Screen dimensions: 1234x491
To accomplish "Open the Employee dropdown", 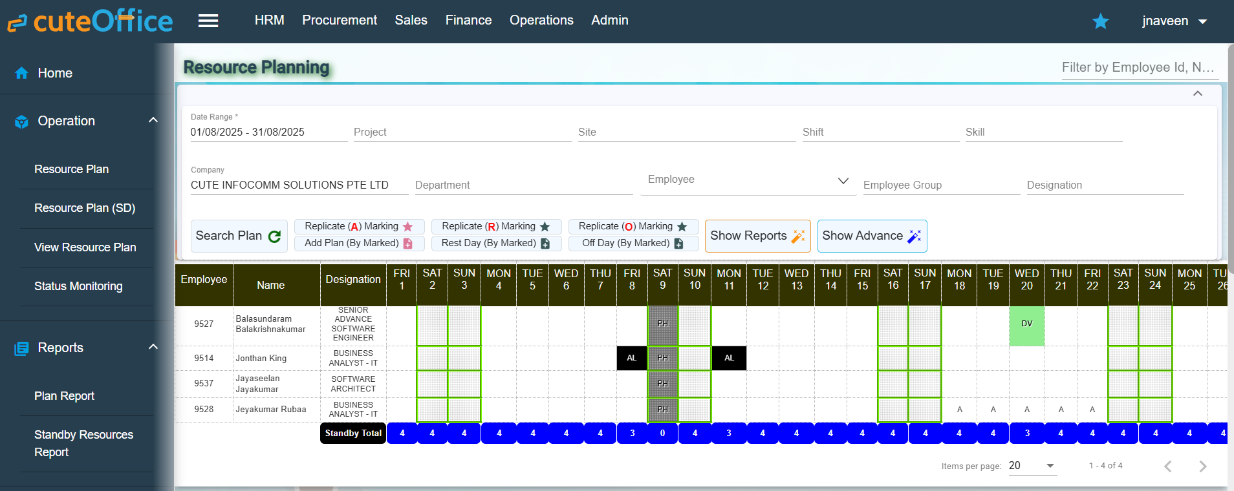I will tap(843, 180).
